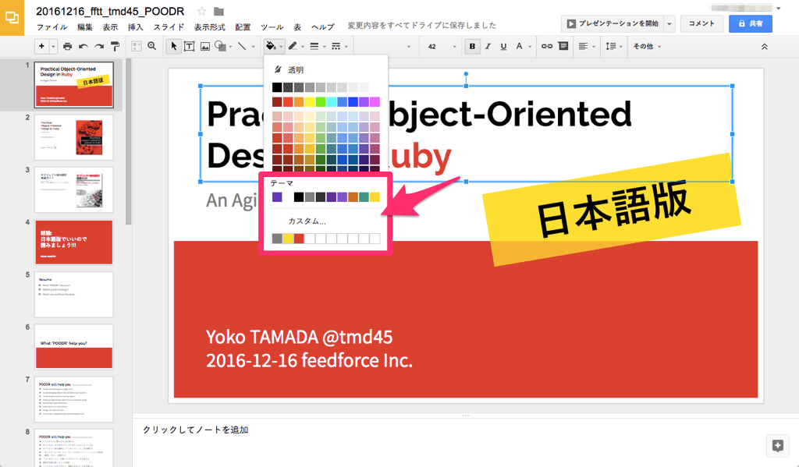This screenshot has width=799, height=467.
Task: Click the new slide plus button
Action: (41, 46)
